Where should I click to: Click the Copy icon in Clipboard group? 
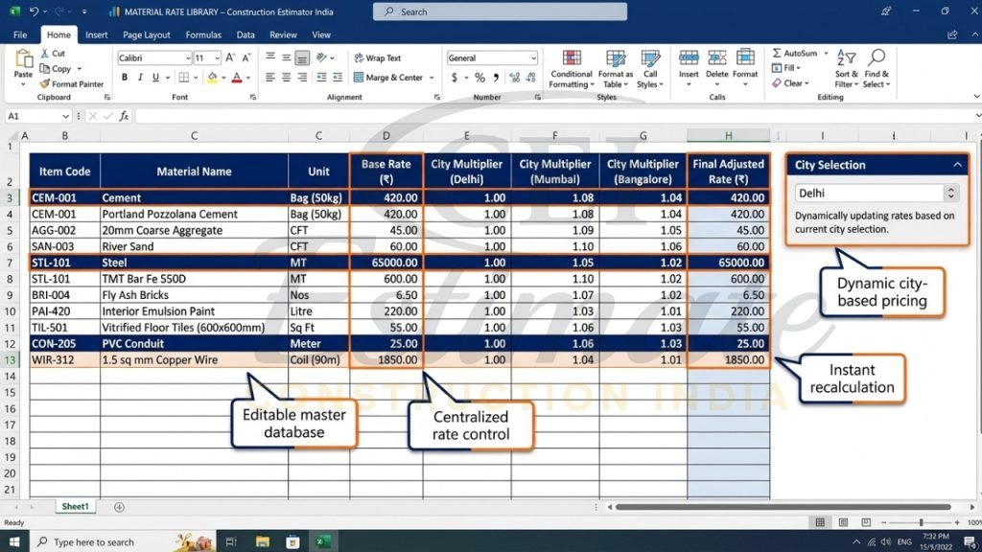pos(44,68)
